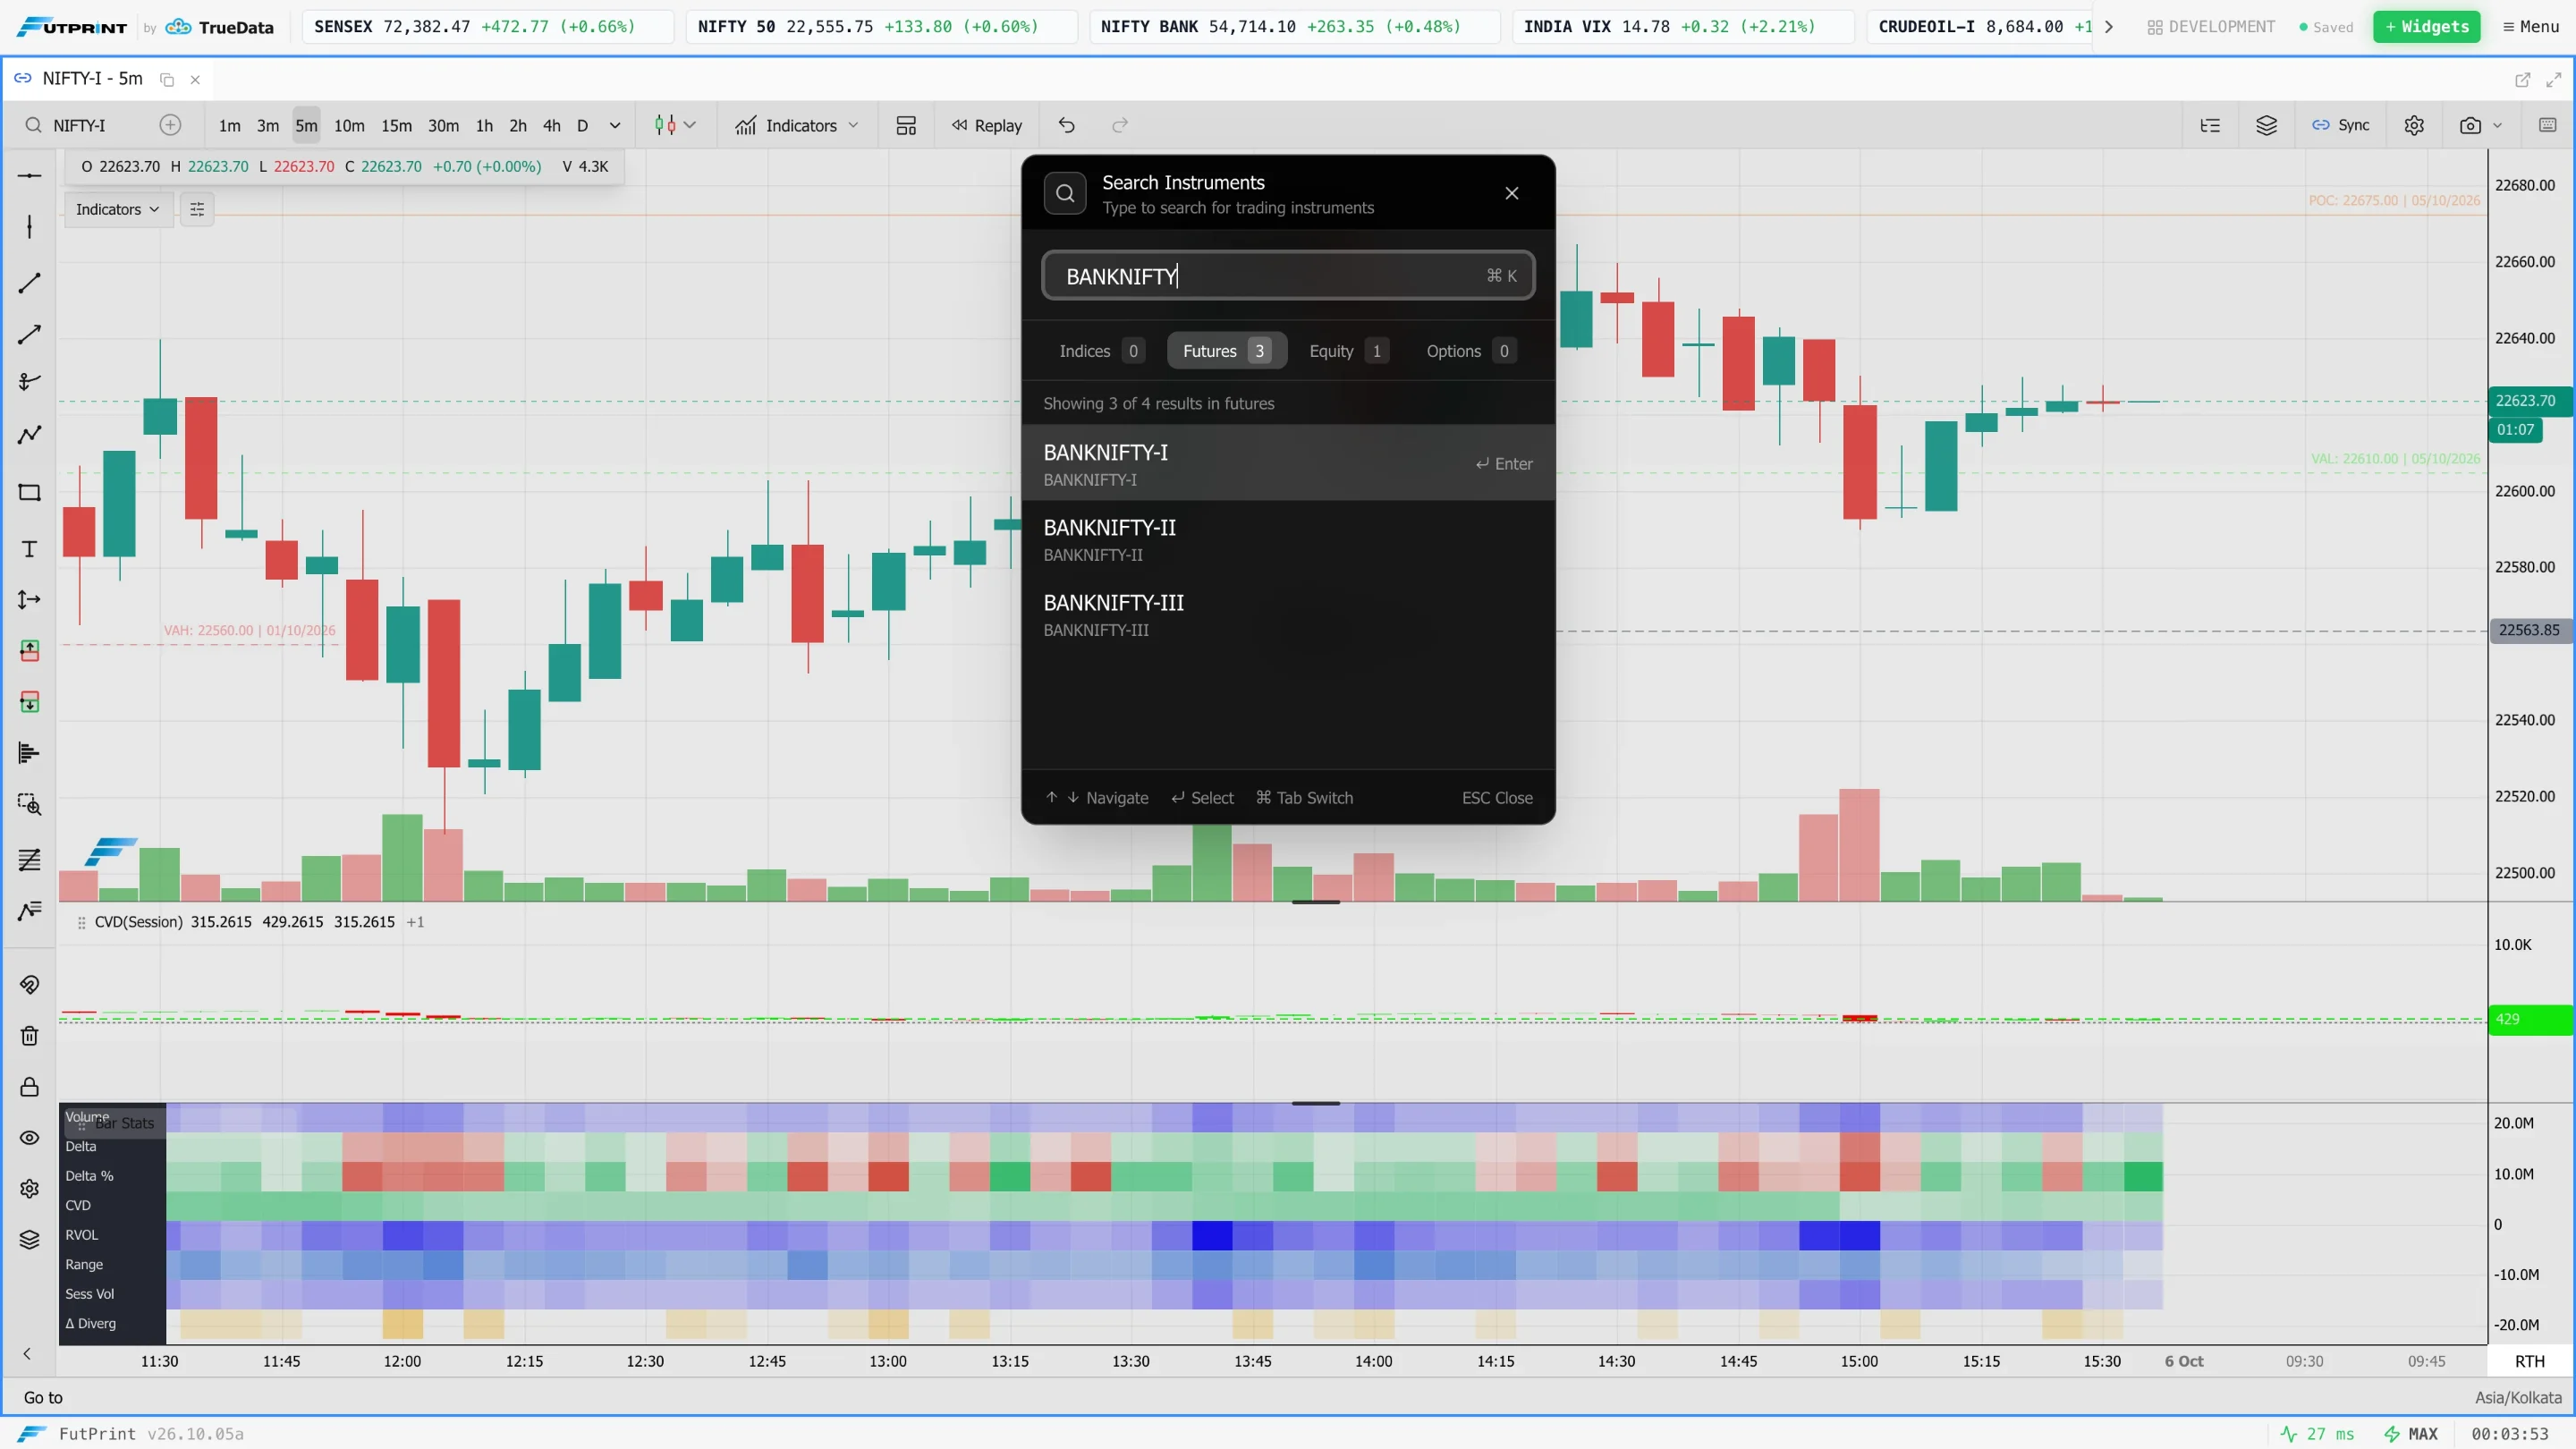2576x1449 pixels.
Task: Close the Search Instruments dialog
Action: [x=1512, y=193]
